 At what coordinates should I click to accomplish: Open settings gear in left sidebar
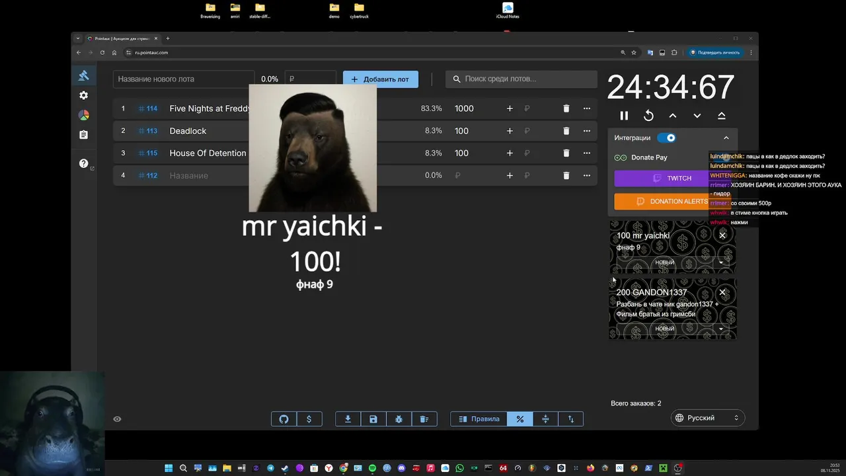click(x=83, y=95)
